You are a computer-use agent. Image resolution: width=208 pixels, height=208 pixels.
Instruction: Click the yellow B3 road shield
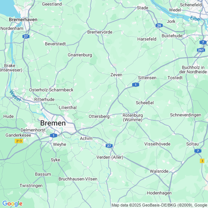(202, 161)
